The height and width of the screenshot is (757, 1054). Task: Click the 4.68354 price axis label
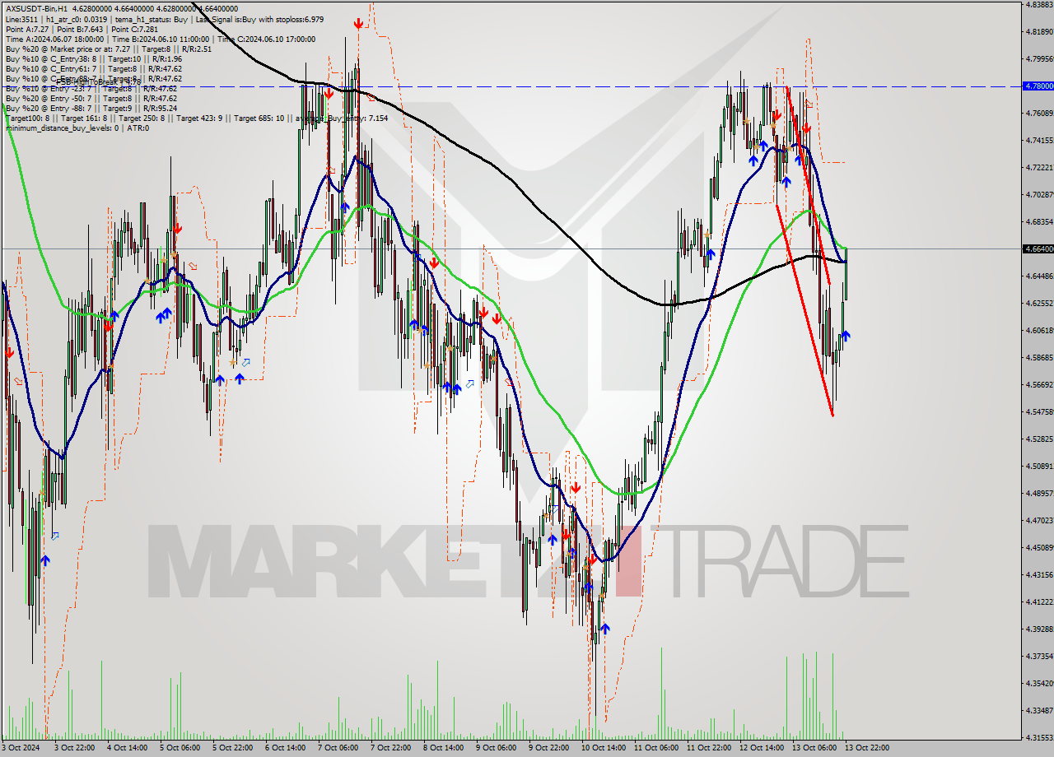[x=1039, y=221]
